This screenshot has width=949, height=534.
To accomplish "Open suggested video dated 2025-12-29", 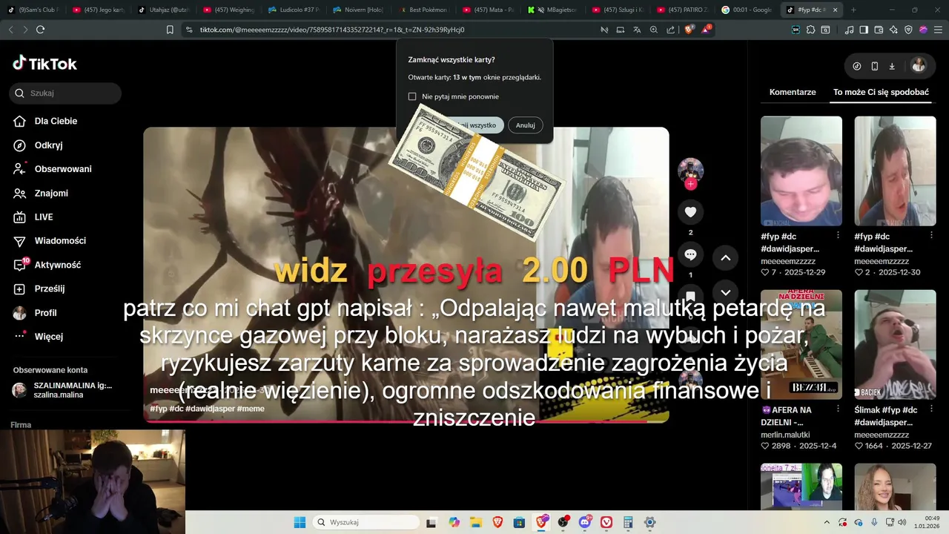I will (801, 171).
